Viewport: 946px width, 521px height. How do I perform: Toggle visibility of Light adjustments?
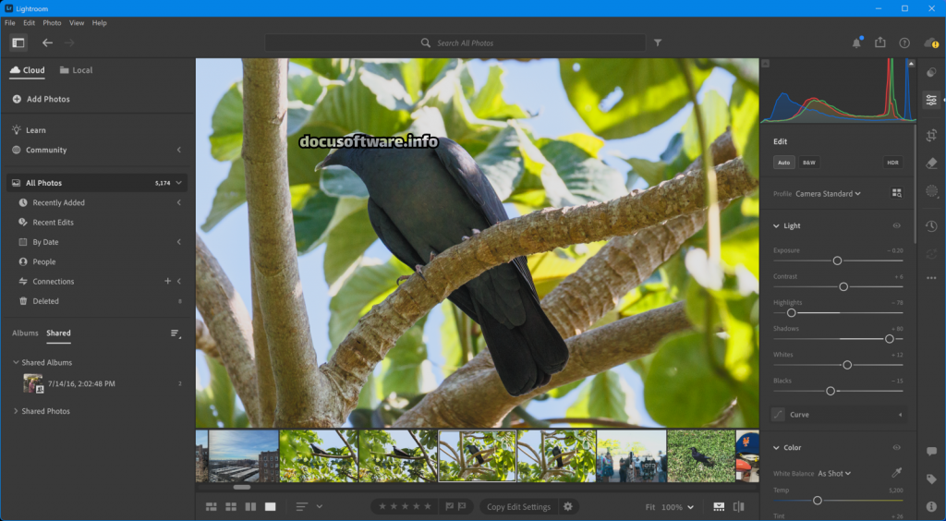click(x=896, y=225)
